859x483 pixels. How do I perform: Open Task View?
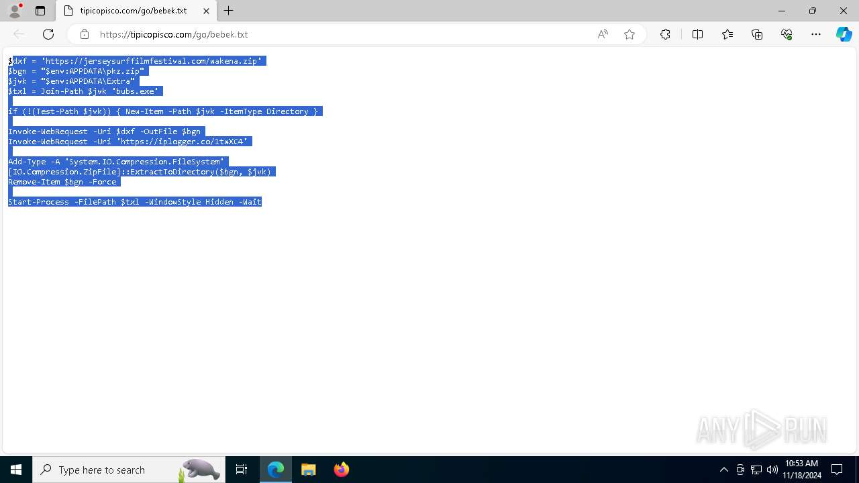[242, 470]
